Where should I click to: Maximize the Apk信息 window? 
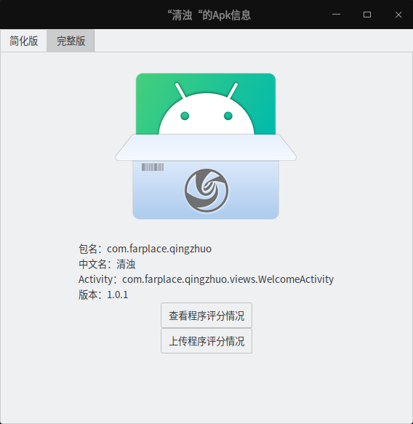click(x=366, y=15)
